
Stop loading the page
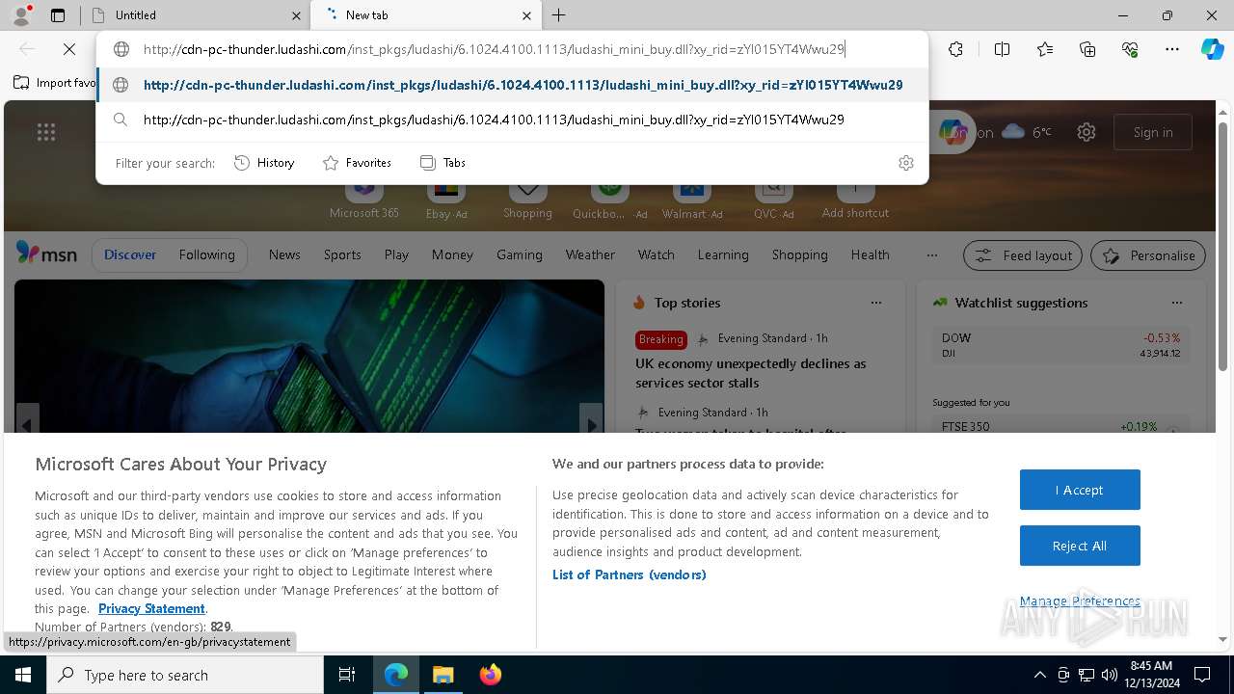(69, 49)
